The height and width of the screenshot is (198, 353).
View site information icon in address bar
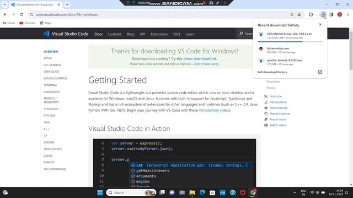(31, 15)
